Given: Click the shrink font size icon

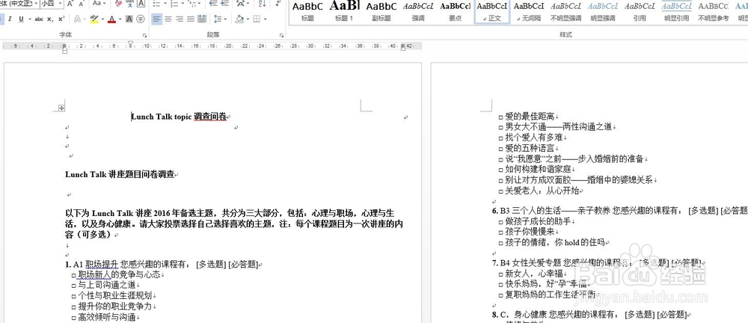Looking at the screenshot, I should point(81,4).
